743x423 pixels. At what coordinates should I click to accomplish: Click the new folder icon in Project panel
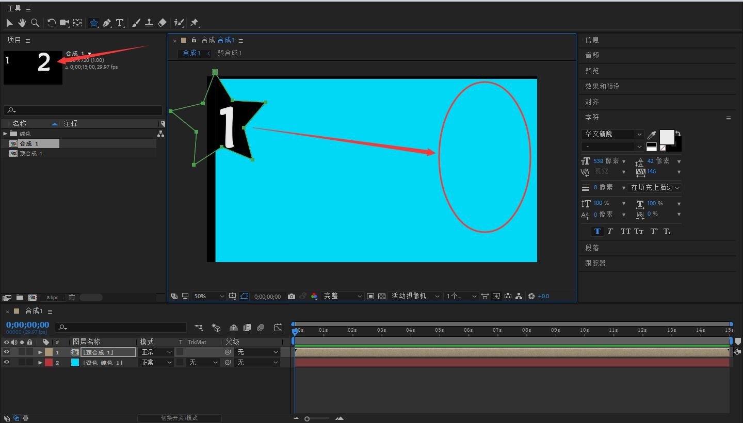20,297
